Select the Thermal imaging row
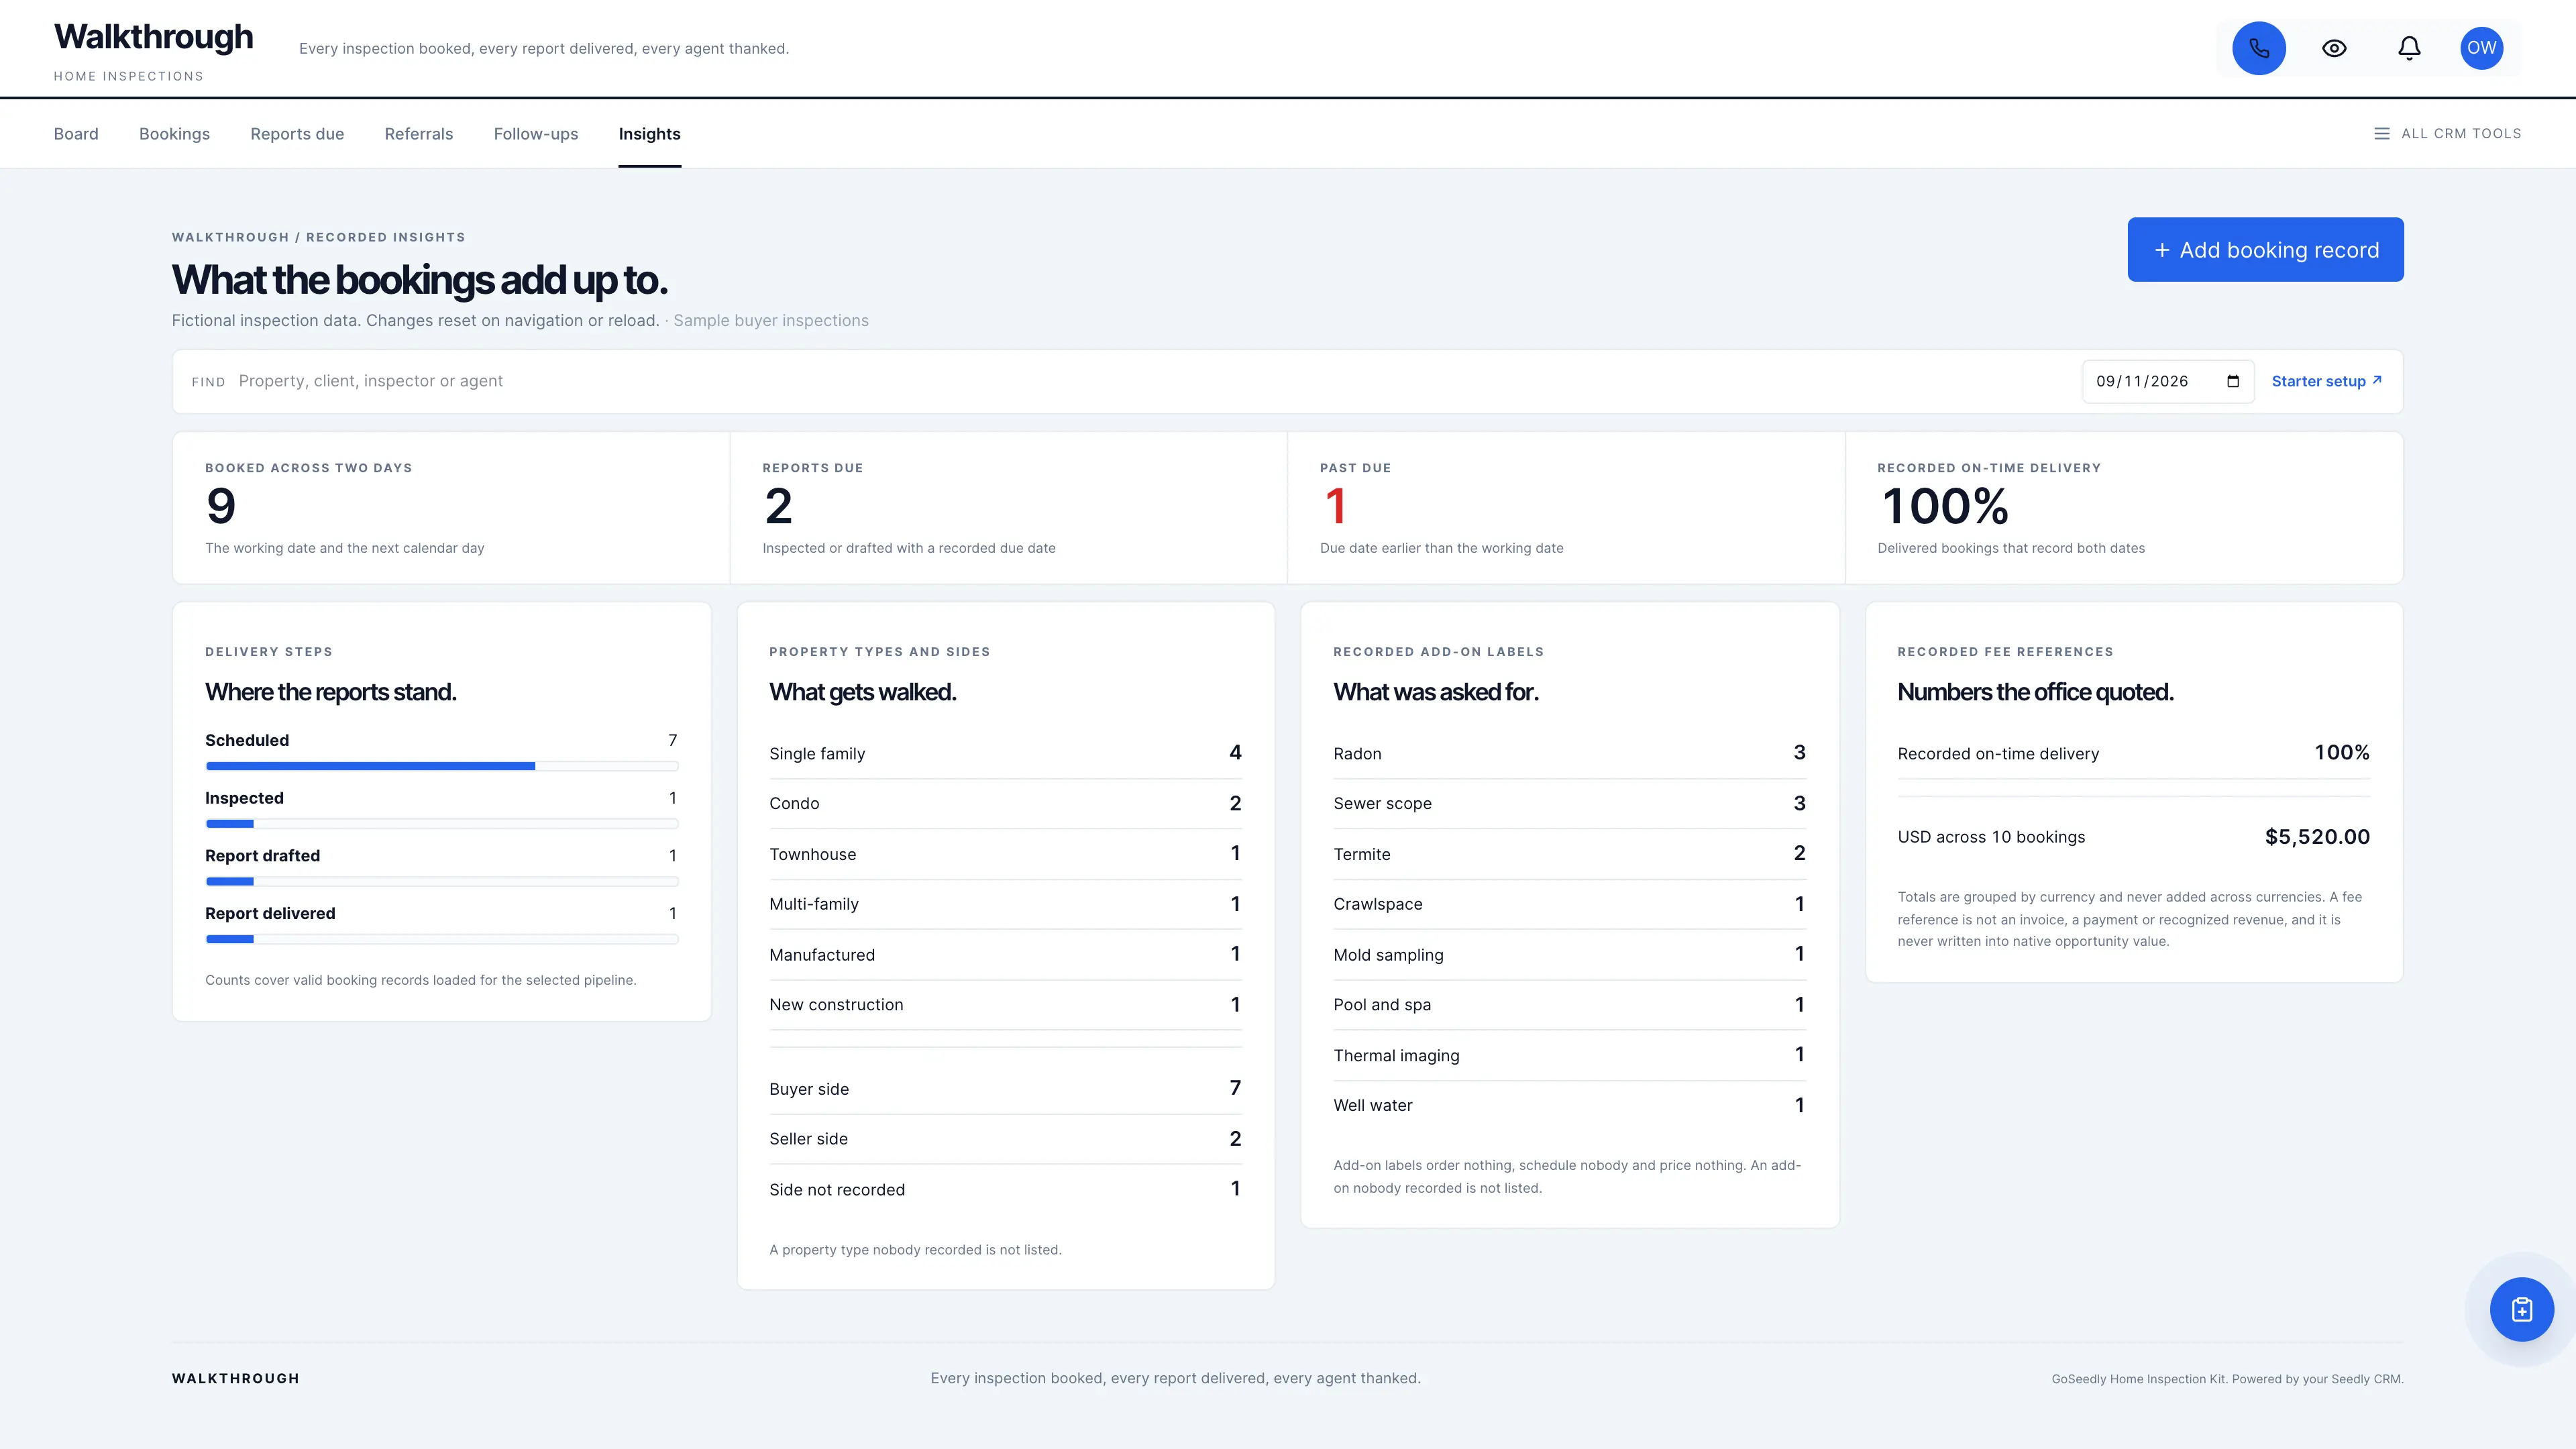 (1569, 1055)
